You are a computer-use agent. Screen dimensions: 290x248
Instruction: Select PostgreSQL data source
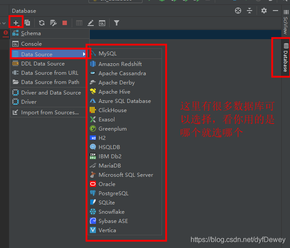tap(125, 193)
